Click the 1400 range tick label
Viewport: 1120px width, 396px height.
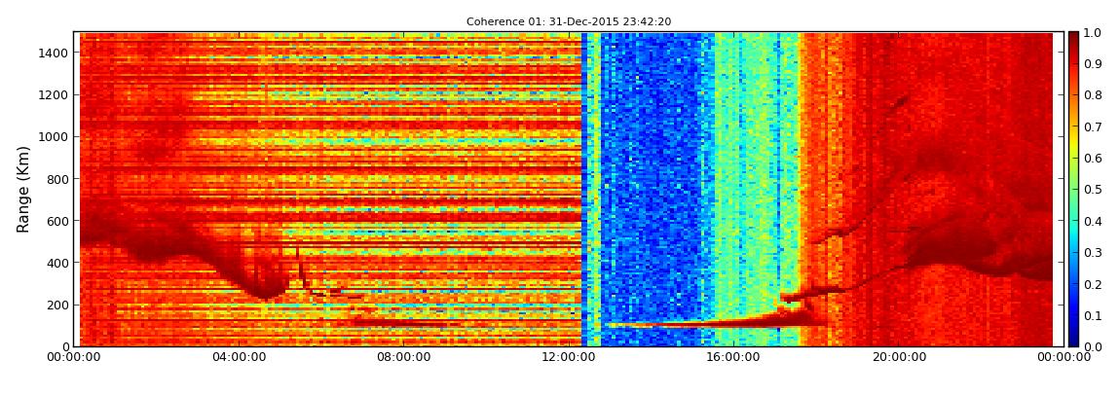[x=55, y=53]
